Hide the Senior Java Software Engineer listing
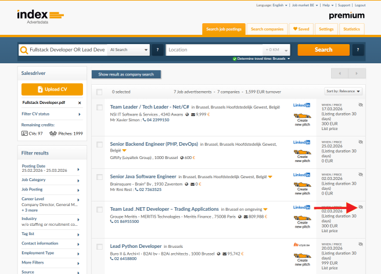 pos(361,174)
